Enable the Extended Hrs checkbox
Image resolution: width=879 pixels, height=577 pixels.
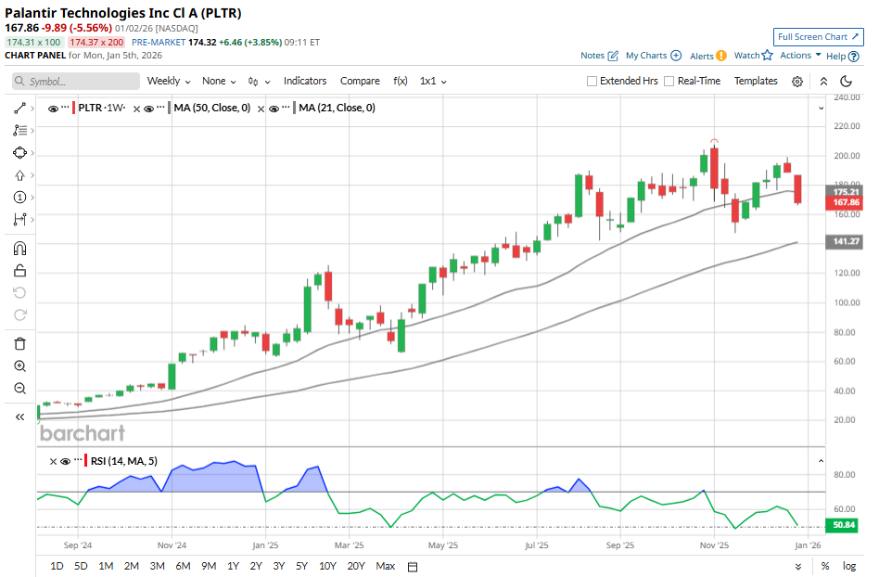592,82
